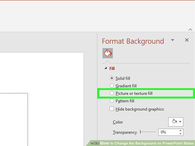The image size is (195, 146).
Task: Click the Transparency slider track
Action: pos(148,132)
